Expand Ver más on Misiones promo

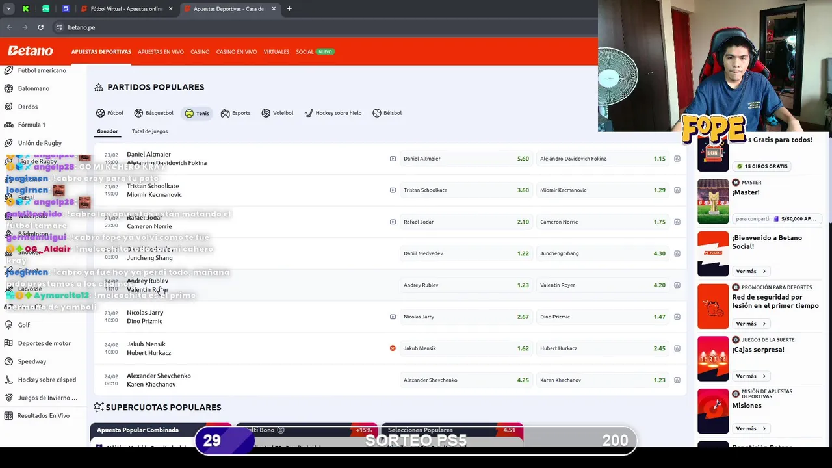click(751, 429)
